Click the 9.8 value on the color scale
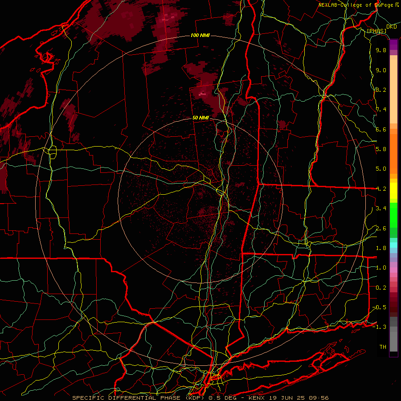 [381, 50]
